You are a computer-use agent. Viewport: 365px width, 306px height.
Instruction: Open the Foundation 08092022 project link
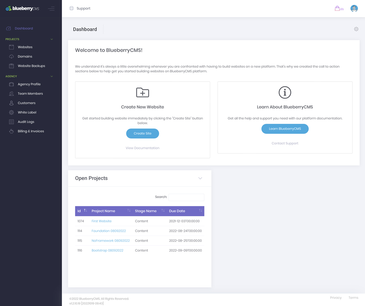109,231
